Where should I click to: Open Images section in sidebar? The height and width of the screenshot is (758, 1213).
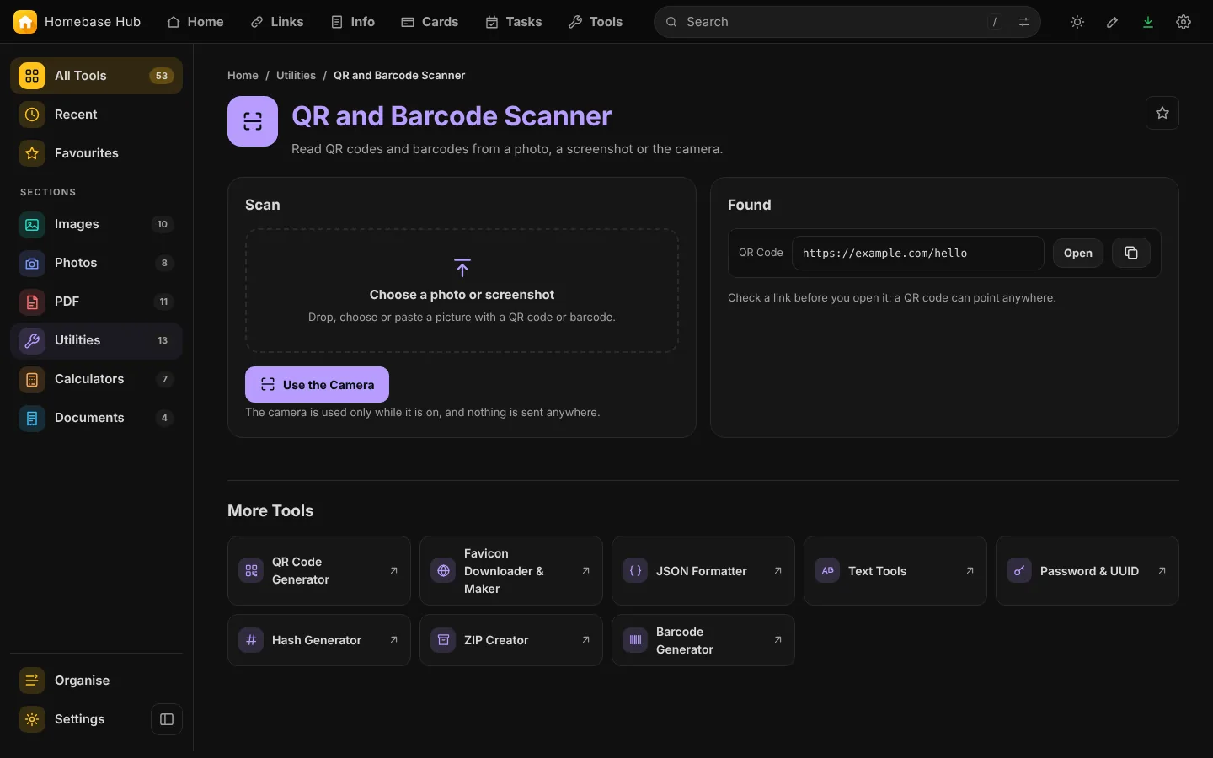[96, 224]
